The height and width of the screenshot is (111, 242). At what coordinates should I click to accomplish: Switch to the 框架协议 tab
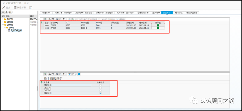click(179, 13)
